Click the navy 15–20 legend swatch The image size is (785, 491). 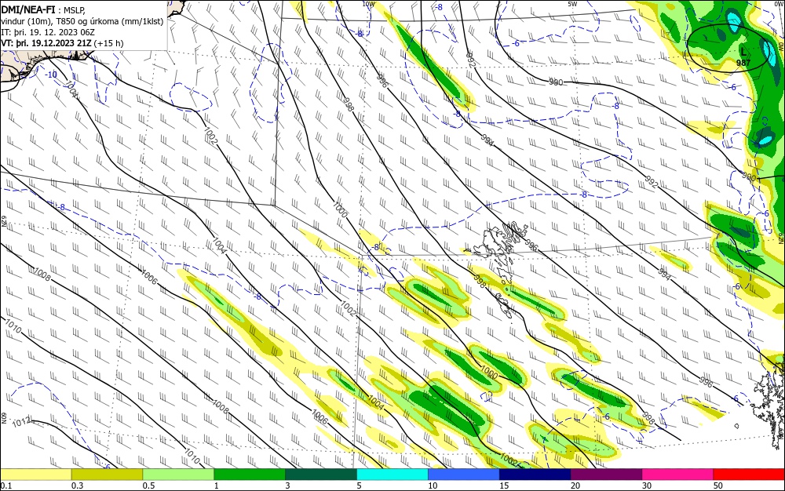[535, 475]
